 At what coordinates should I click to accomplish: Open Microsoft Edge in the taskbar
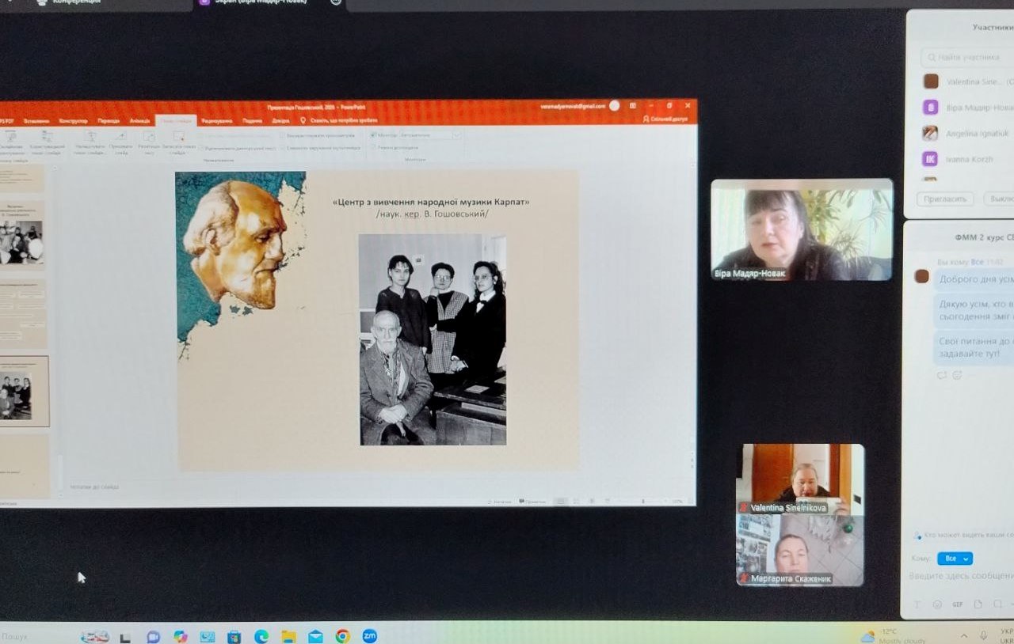pos(261,636)
